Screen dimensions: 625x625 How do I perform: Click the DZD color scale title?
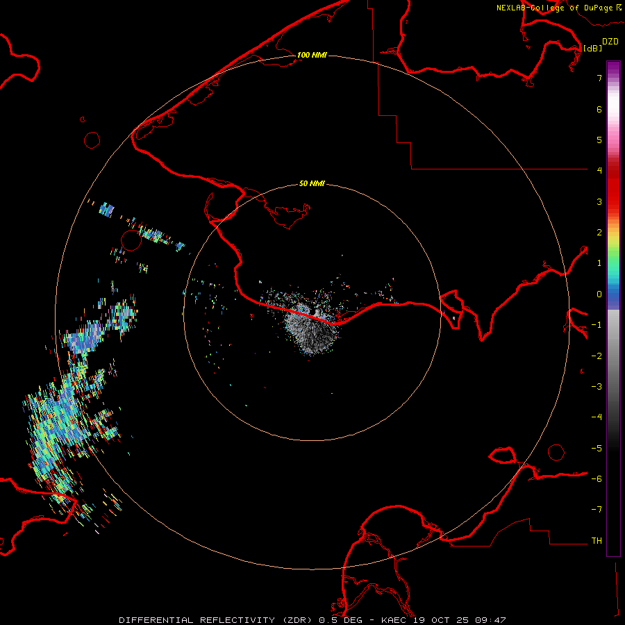pyautogui.click(x=610, y=42)
